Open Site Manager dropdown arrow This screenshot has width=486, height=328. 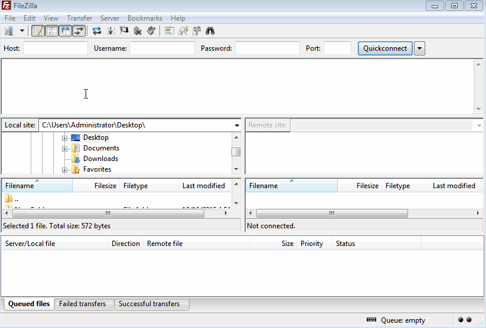(x=22, y=31)
